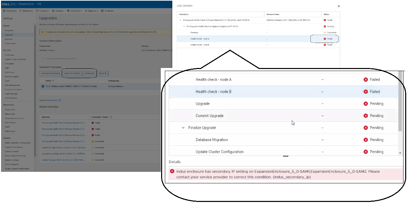The image size is (415, 206).
Task: Click the warning triangle in the advisory banner
Action: coord(42,32)
